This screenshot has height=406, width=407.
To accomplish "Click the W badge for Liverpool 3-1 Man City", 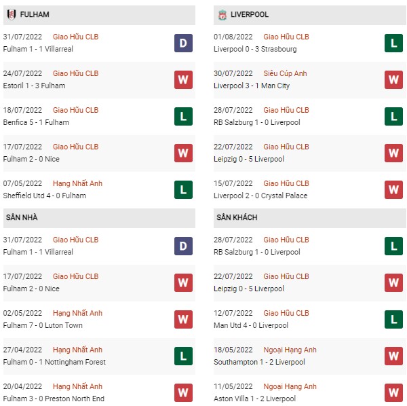I will (x=393, y=79).
